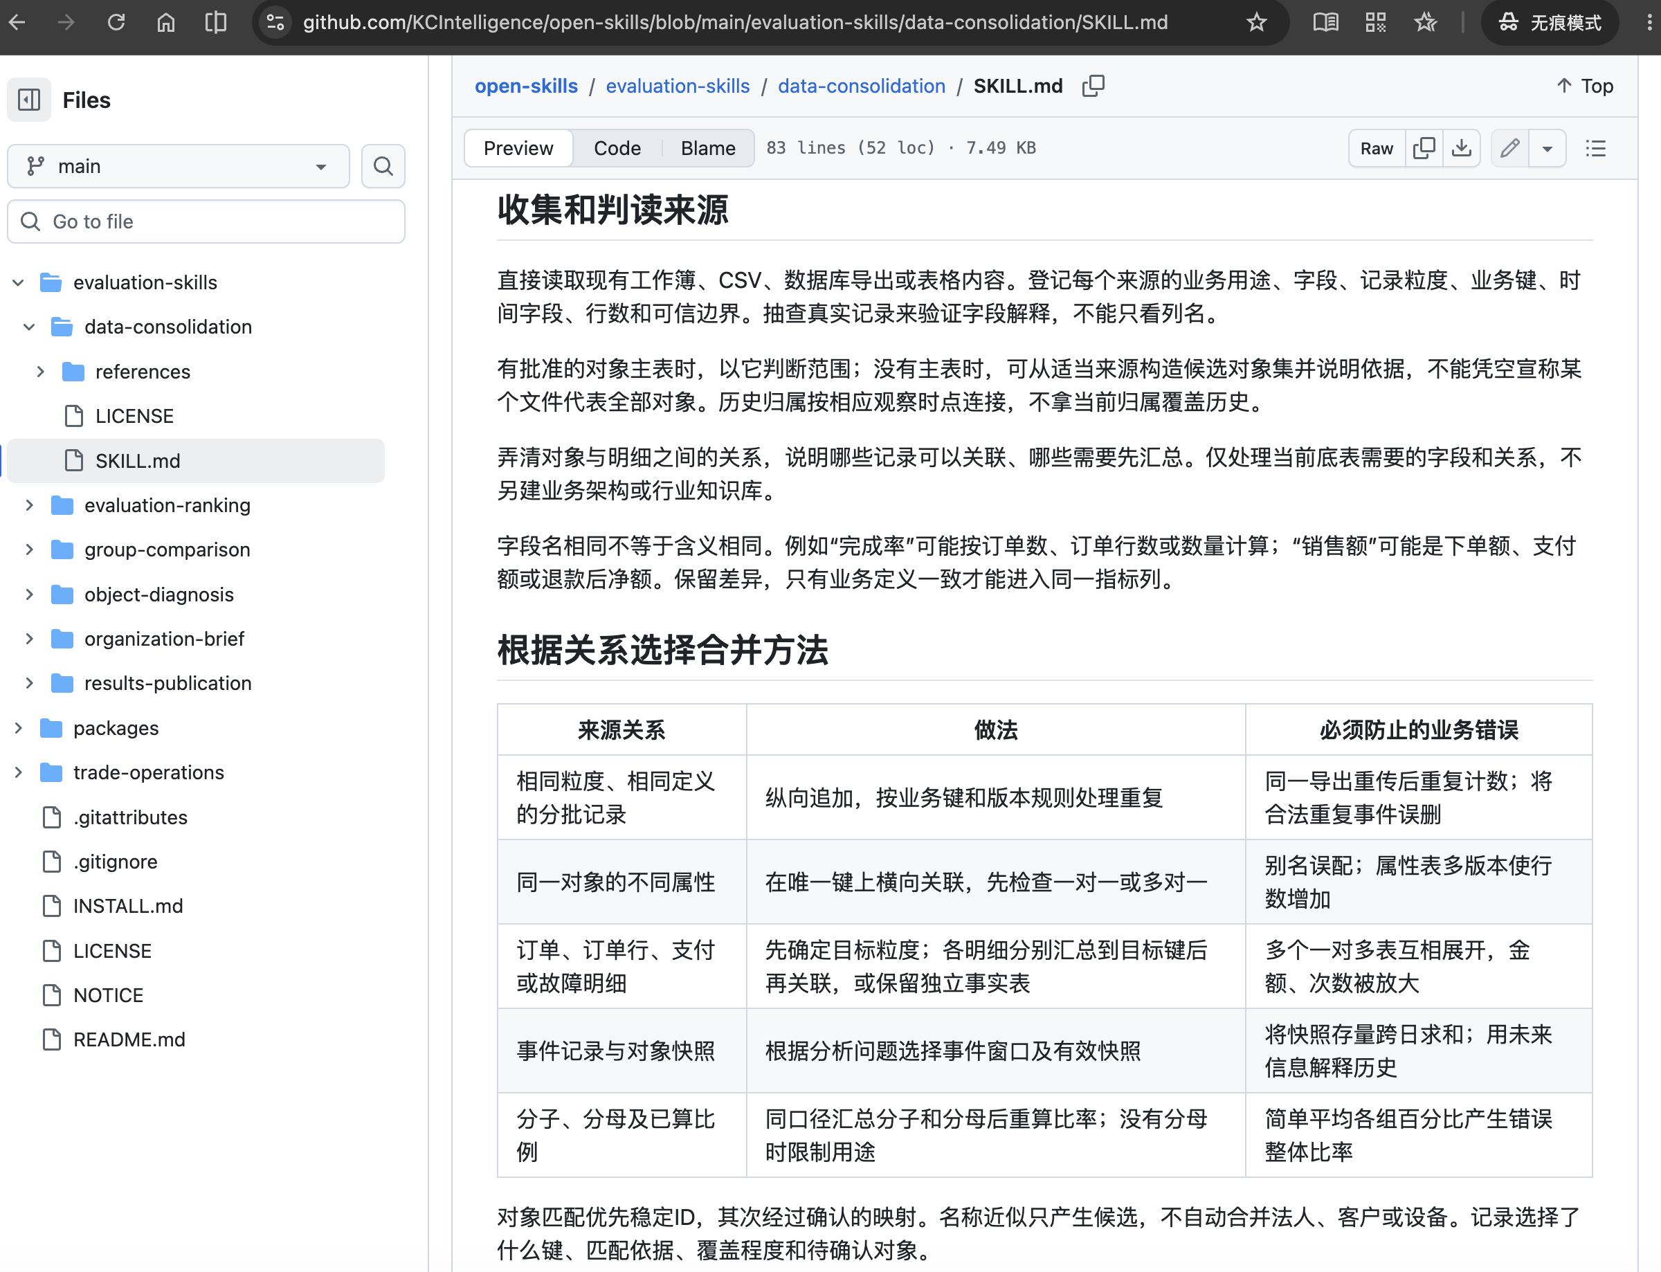Open the document outline list

tap(1596, 147)
